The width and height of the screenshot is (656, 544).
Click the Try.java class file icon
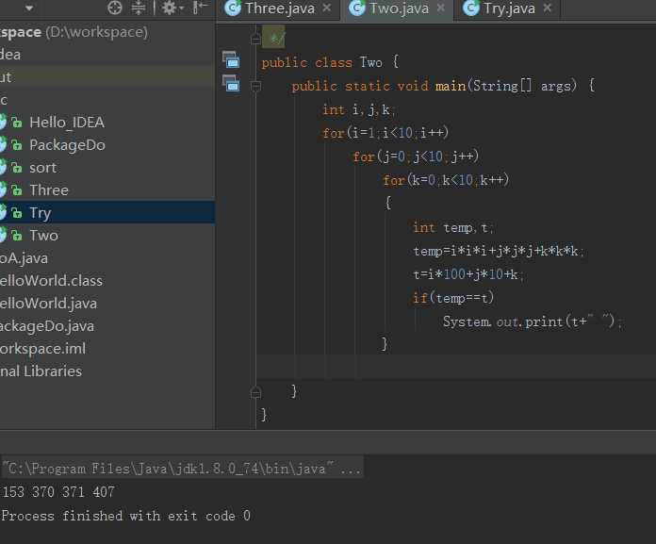pyautogui.click(x=471, y=8)
